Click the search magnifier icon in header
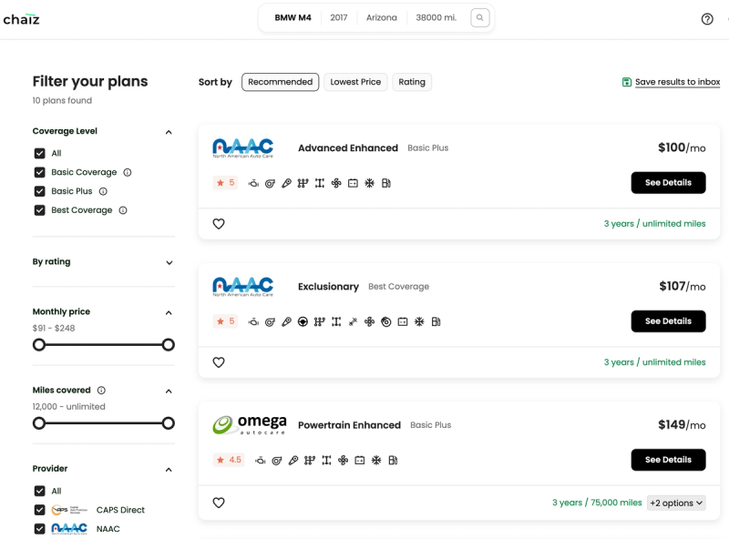 480,18
